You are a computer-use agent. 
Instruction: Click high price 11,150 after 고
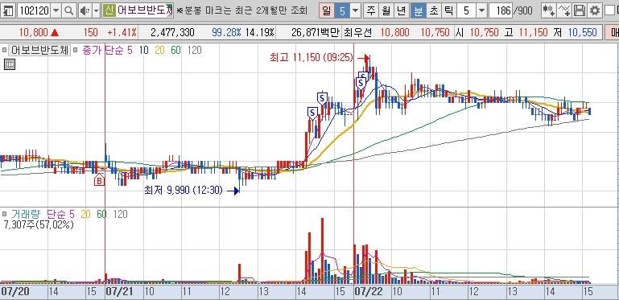(x=533, y=32)
